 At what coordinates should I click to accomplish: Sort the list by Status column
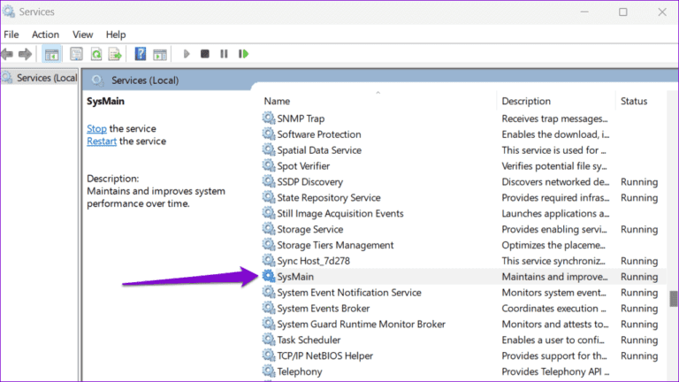634,101
